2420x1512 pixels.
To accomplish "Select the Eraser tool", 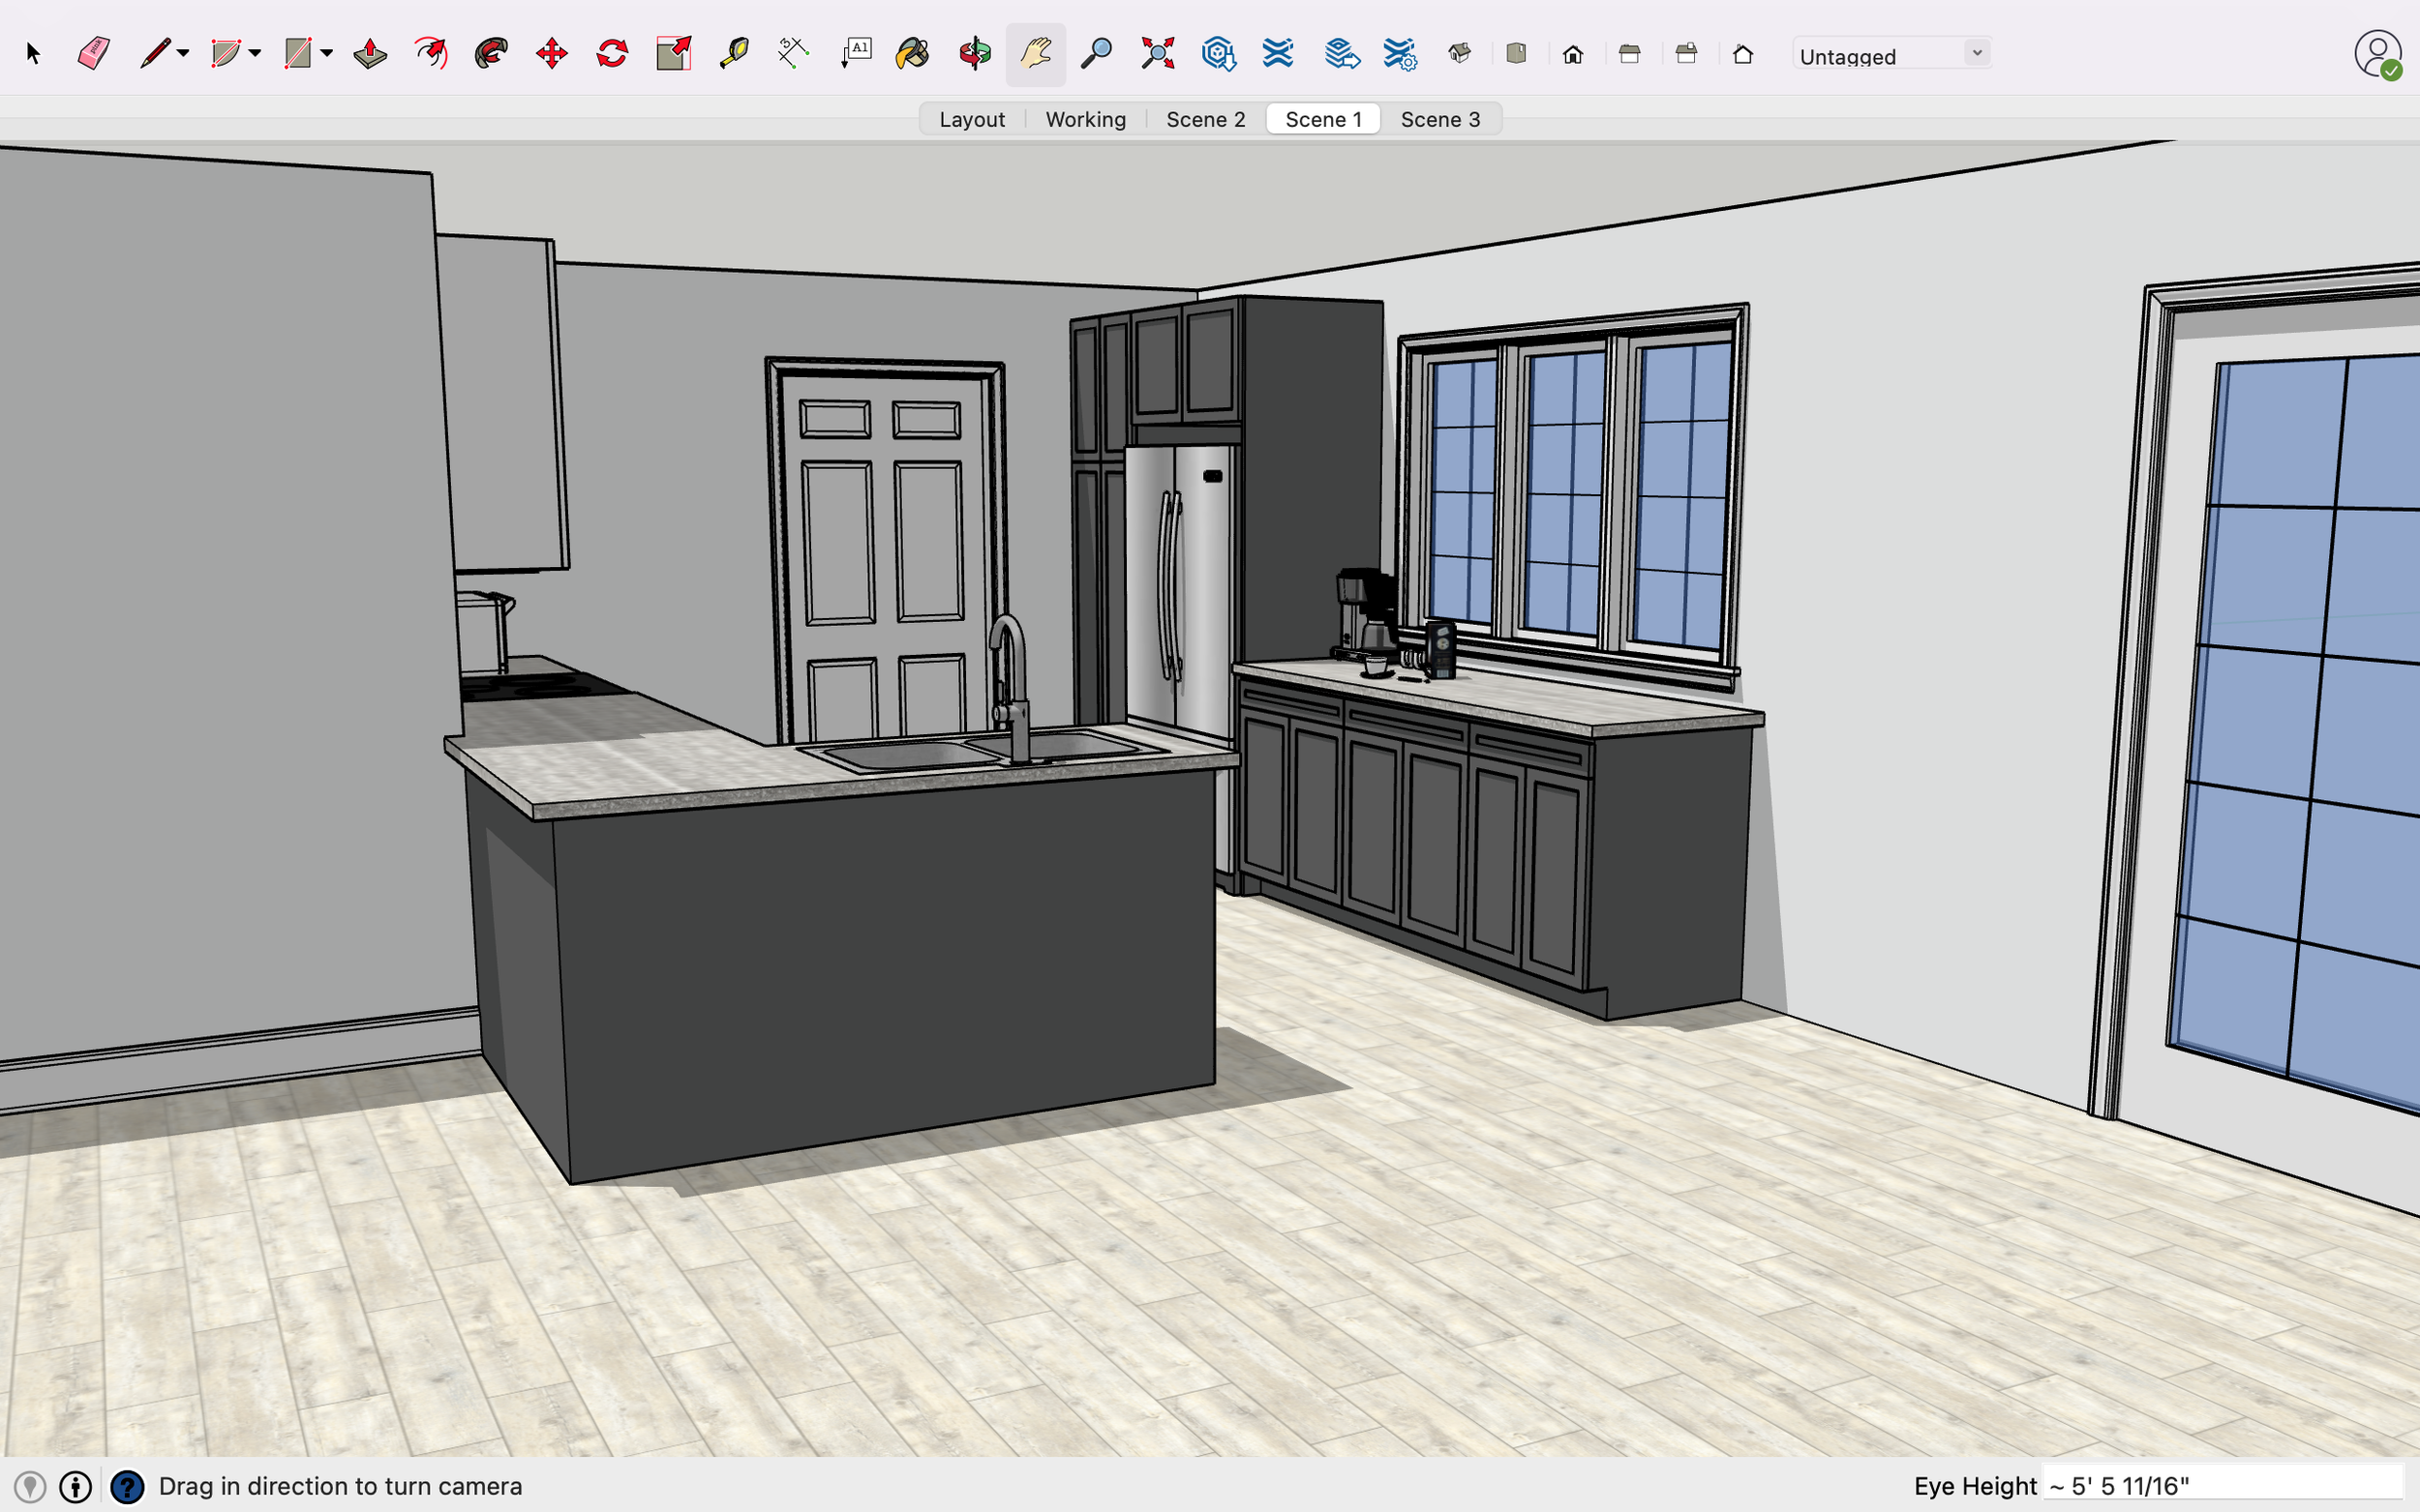I will [x=93, y=53].
